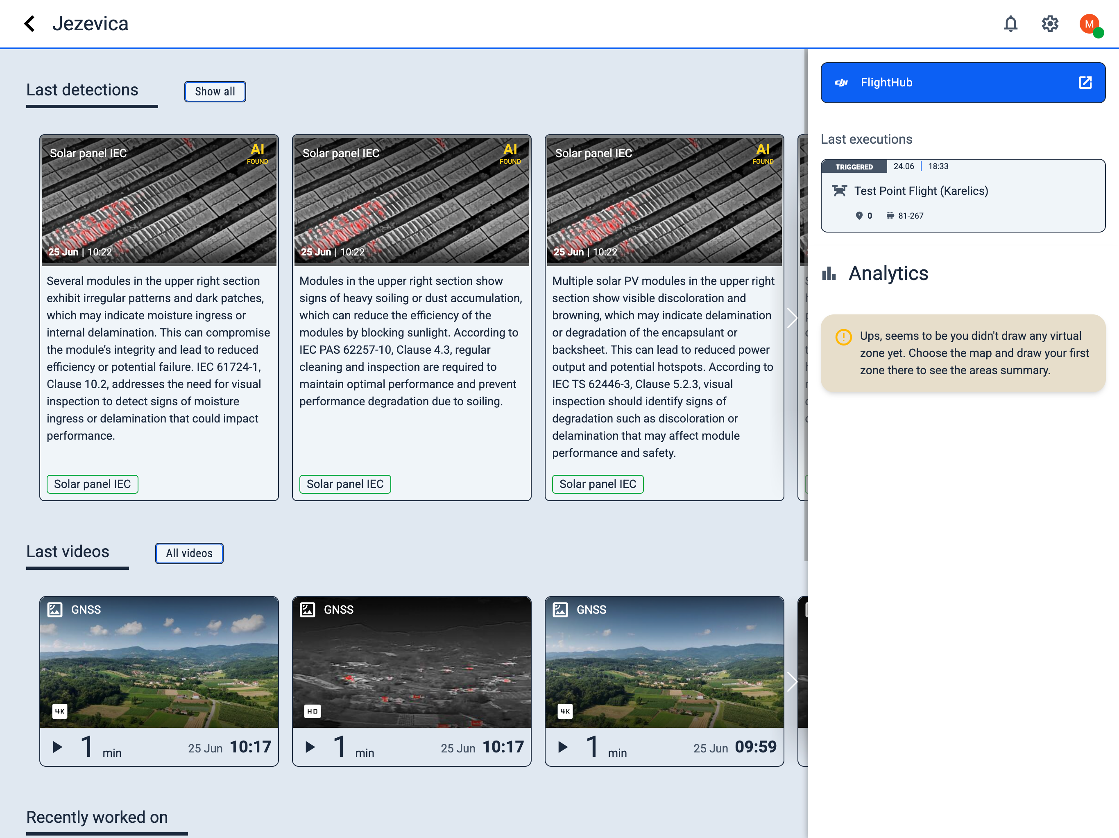The height and width of the screenshot is (838, 1119).
Task: Click the 4K badge on the 09:59 video
Action: [x=565, y=711]
